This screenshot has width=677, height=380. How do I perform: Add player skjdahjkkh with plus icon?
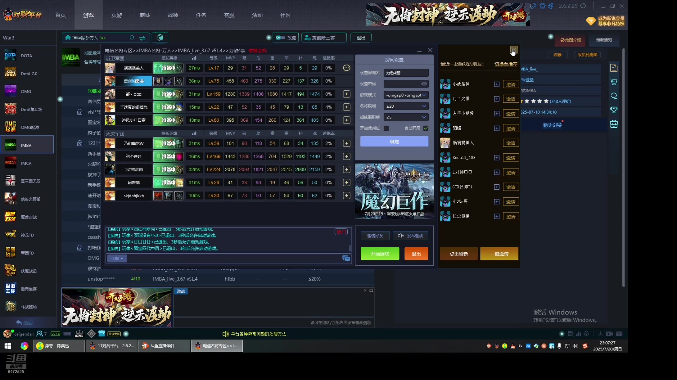coord(347,196)
